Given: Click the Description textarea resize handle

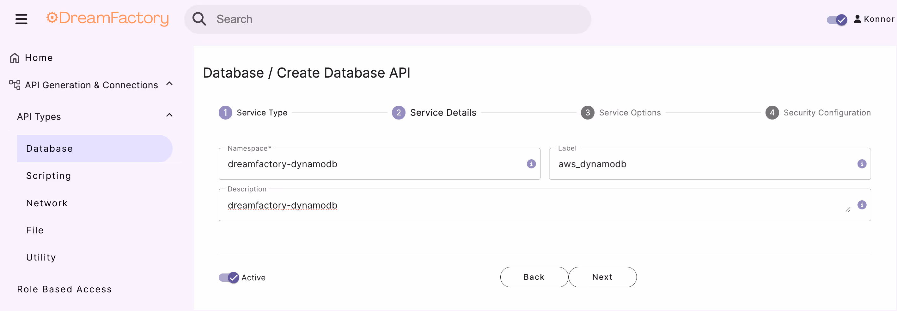Looking at the screenshot, I should (x=848, y=209).
